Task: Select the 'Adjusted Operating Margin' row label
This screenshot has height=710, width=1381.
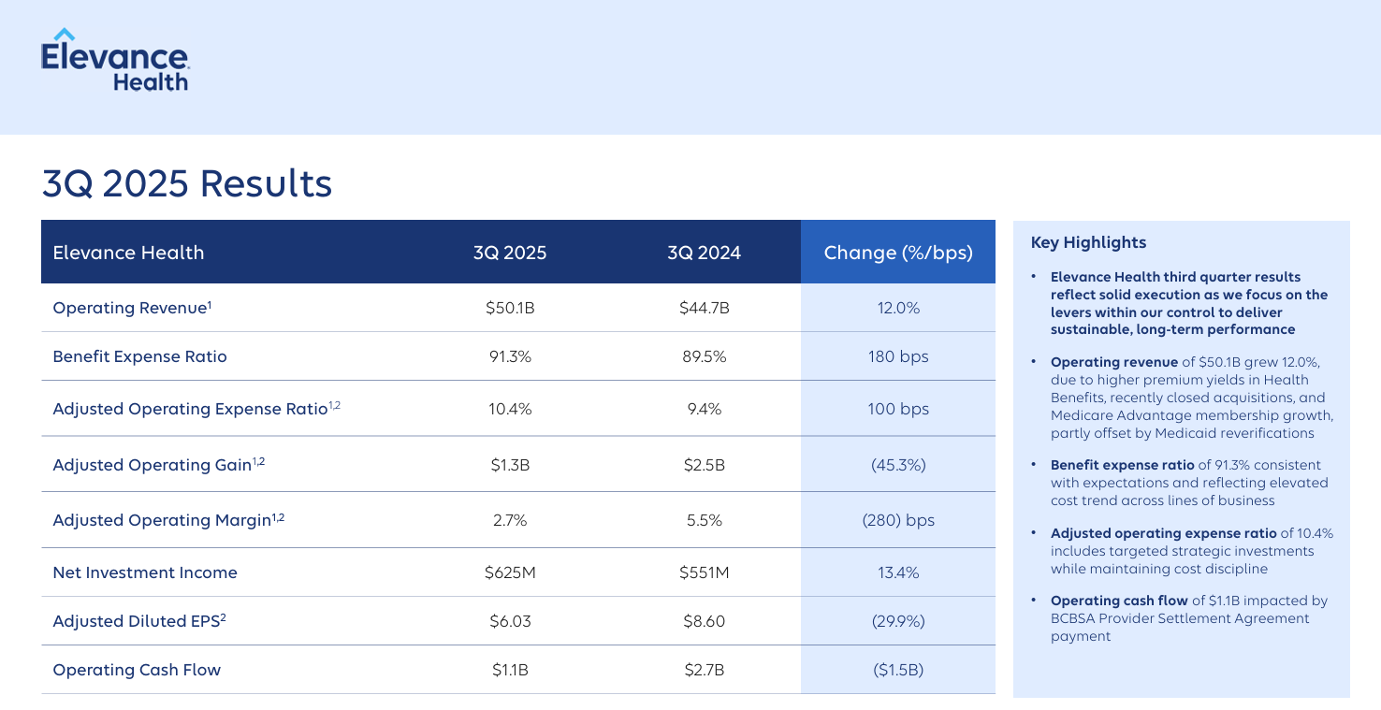Action: coord(168,519)
